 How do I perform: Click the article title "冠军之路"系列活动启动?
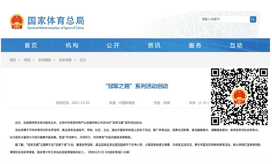point(136,86)
